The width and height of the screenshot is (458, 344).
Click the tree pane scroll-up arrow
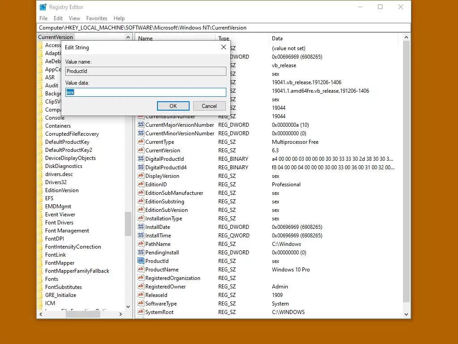coord(128,38)
